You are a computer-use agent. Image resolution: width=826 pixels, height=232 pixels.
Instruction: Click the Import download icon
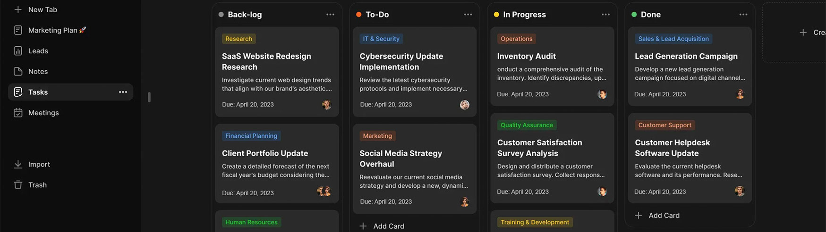18,164
